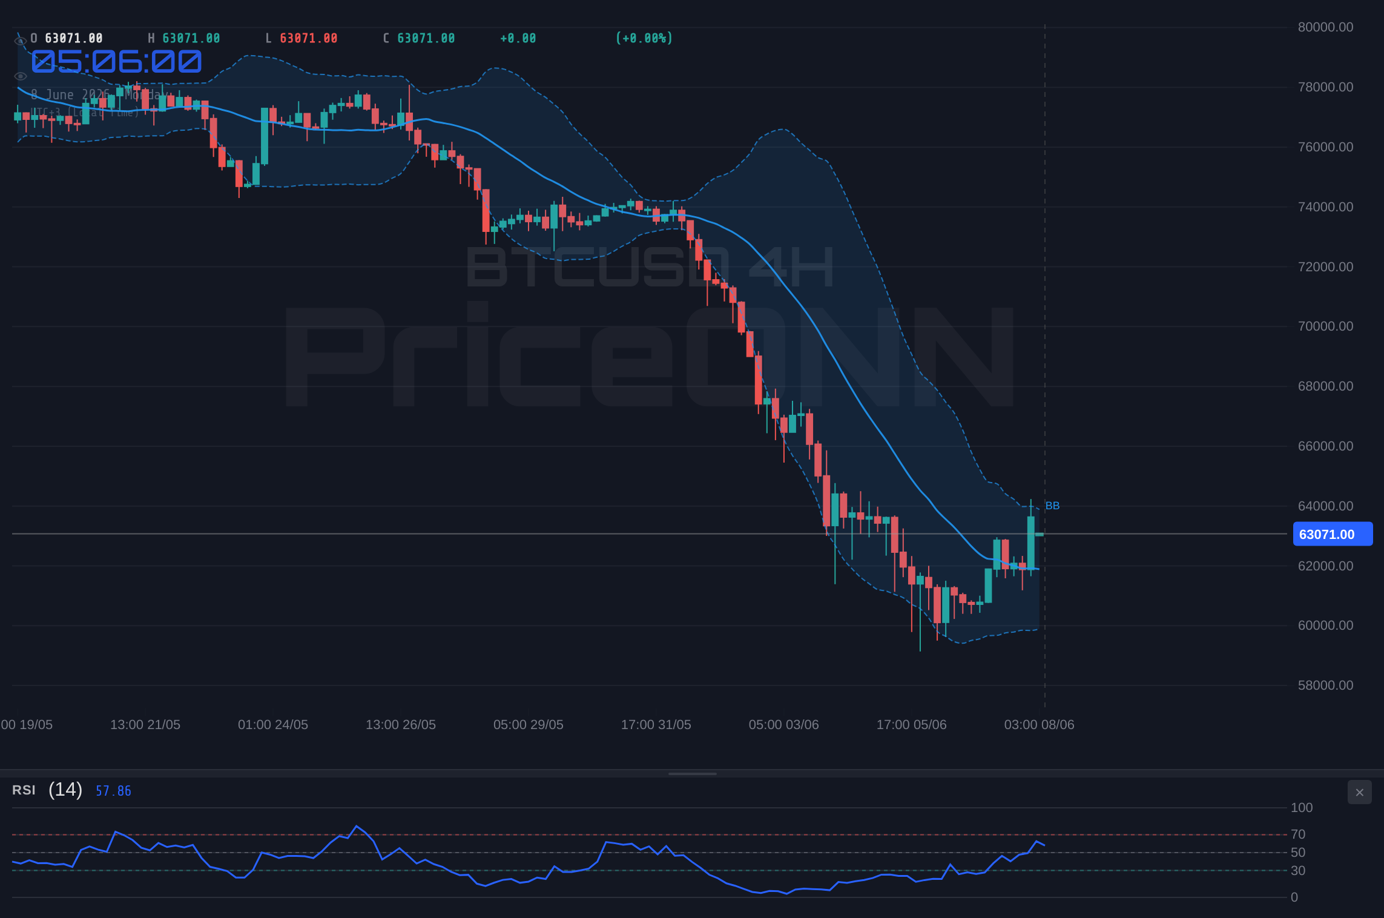Click the (+0.00%) percent change value
This screenshot has height=918, width=1384.
point(644,38)
